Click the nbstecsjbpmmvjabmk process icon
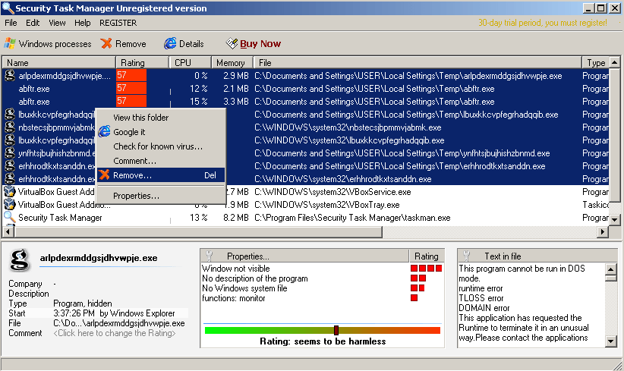The width and height of the screenshot is (624, 371). pos(10,127)
